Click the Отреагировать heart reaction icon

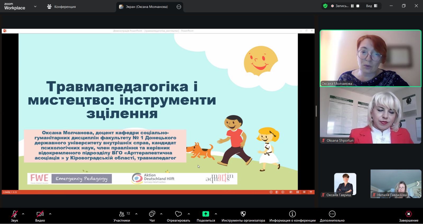pos(178,214)
